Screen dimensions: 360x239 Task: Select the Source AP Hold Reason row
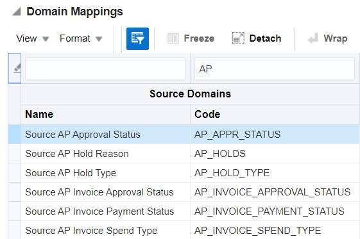184,154
